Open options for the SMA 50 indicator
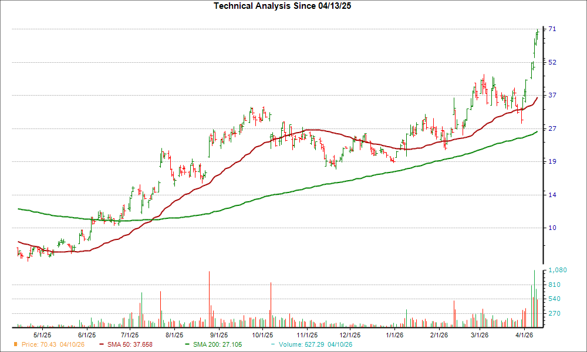The width and height of the screenshot is (587, 352). 130,345
